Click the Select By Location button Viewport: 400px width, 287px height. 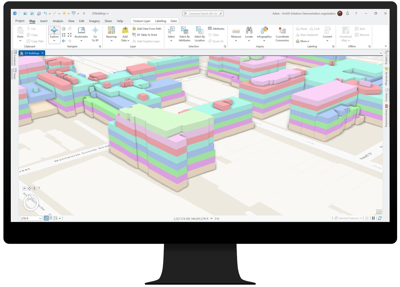click(199, 34)
